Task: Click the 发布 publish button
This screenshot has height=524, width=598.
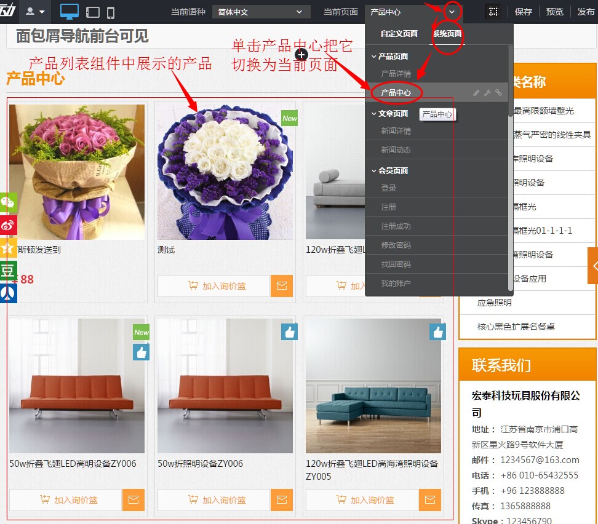Action: click(x=586, y=12)
